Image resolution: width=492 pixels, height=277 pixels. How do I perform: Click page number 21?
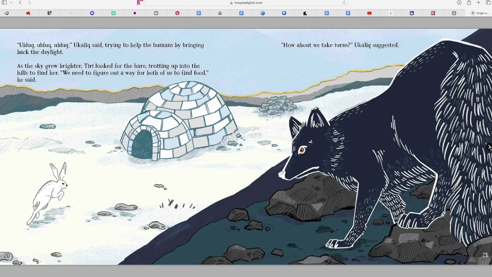485,255
